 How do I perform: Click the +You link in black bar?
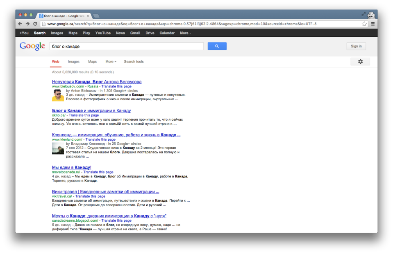[24, 33]
